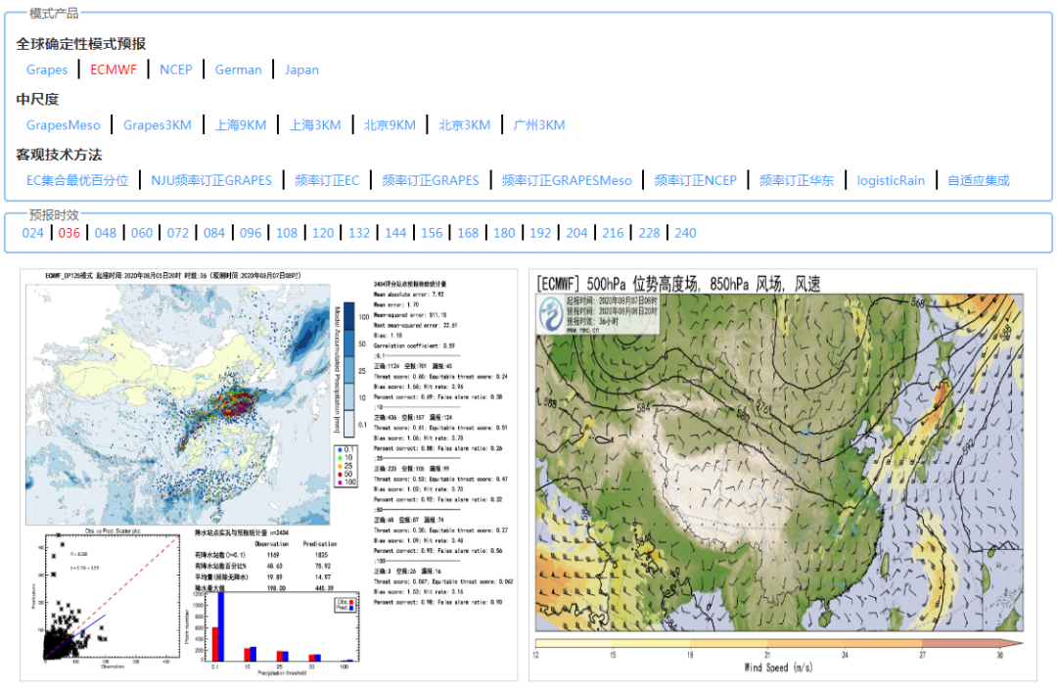Screen dimensions: 1057x690
Task: Open the 频率订正GRAPES method after 频率订正EC
Action: click(431, 180)
